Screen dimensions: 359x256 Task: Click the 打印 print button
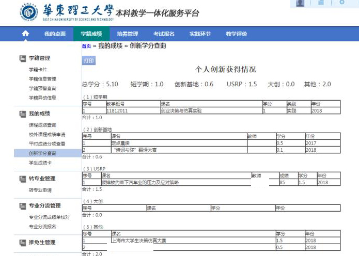pyautogui.click(x=89, y=60)
